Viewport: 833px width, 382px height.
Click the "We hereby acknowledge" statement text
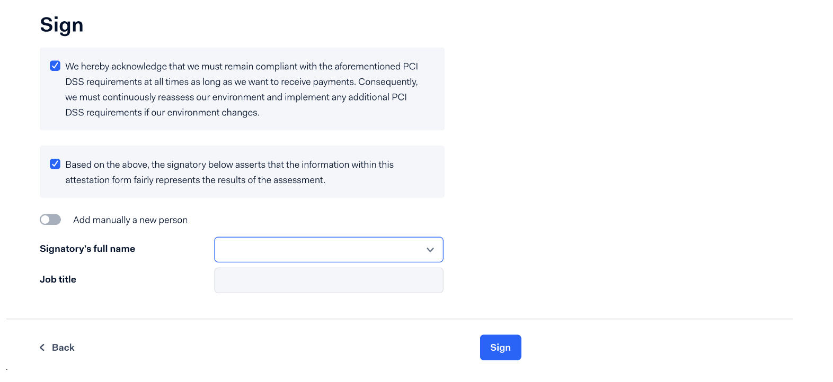pyautogui.click(x=241, y=67)
